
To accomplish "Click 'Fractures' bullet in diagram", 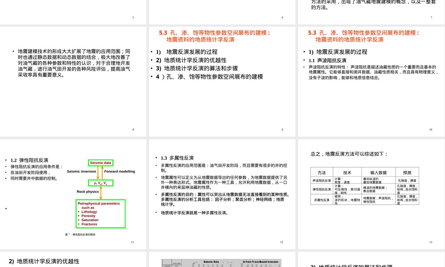I will coord(89,224).
